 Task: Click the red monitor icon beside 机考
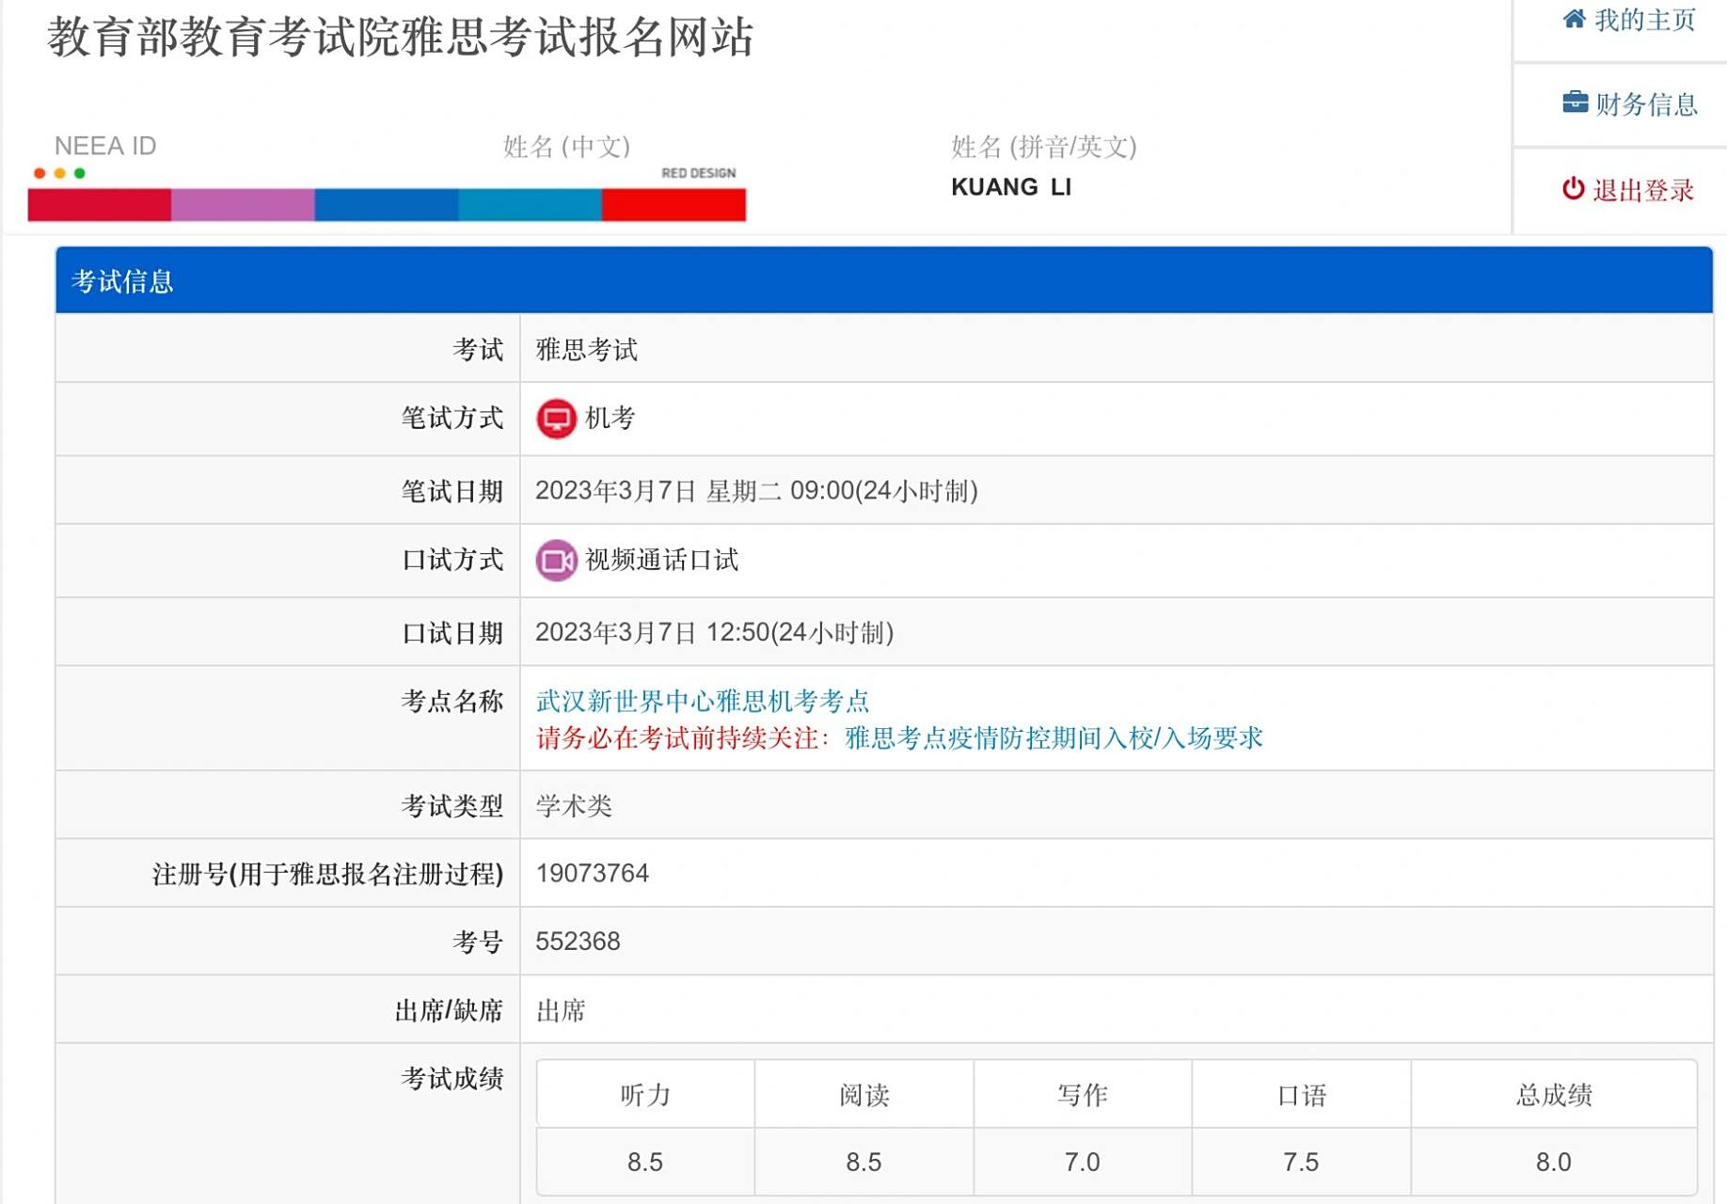point(556,419)
